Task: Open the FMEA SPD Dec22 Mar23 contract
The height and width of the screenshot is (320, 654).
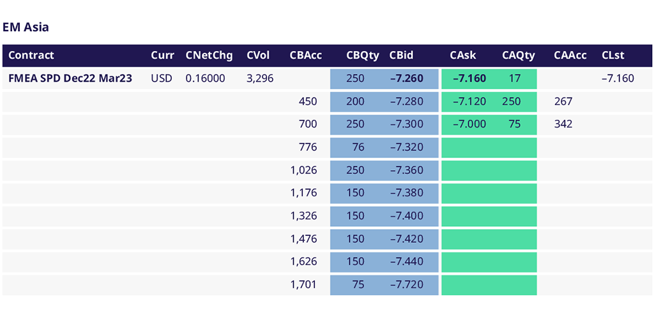Action: (70, 78)
